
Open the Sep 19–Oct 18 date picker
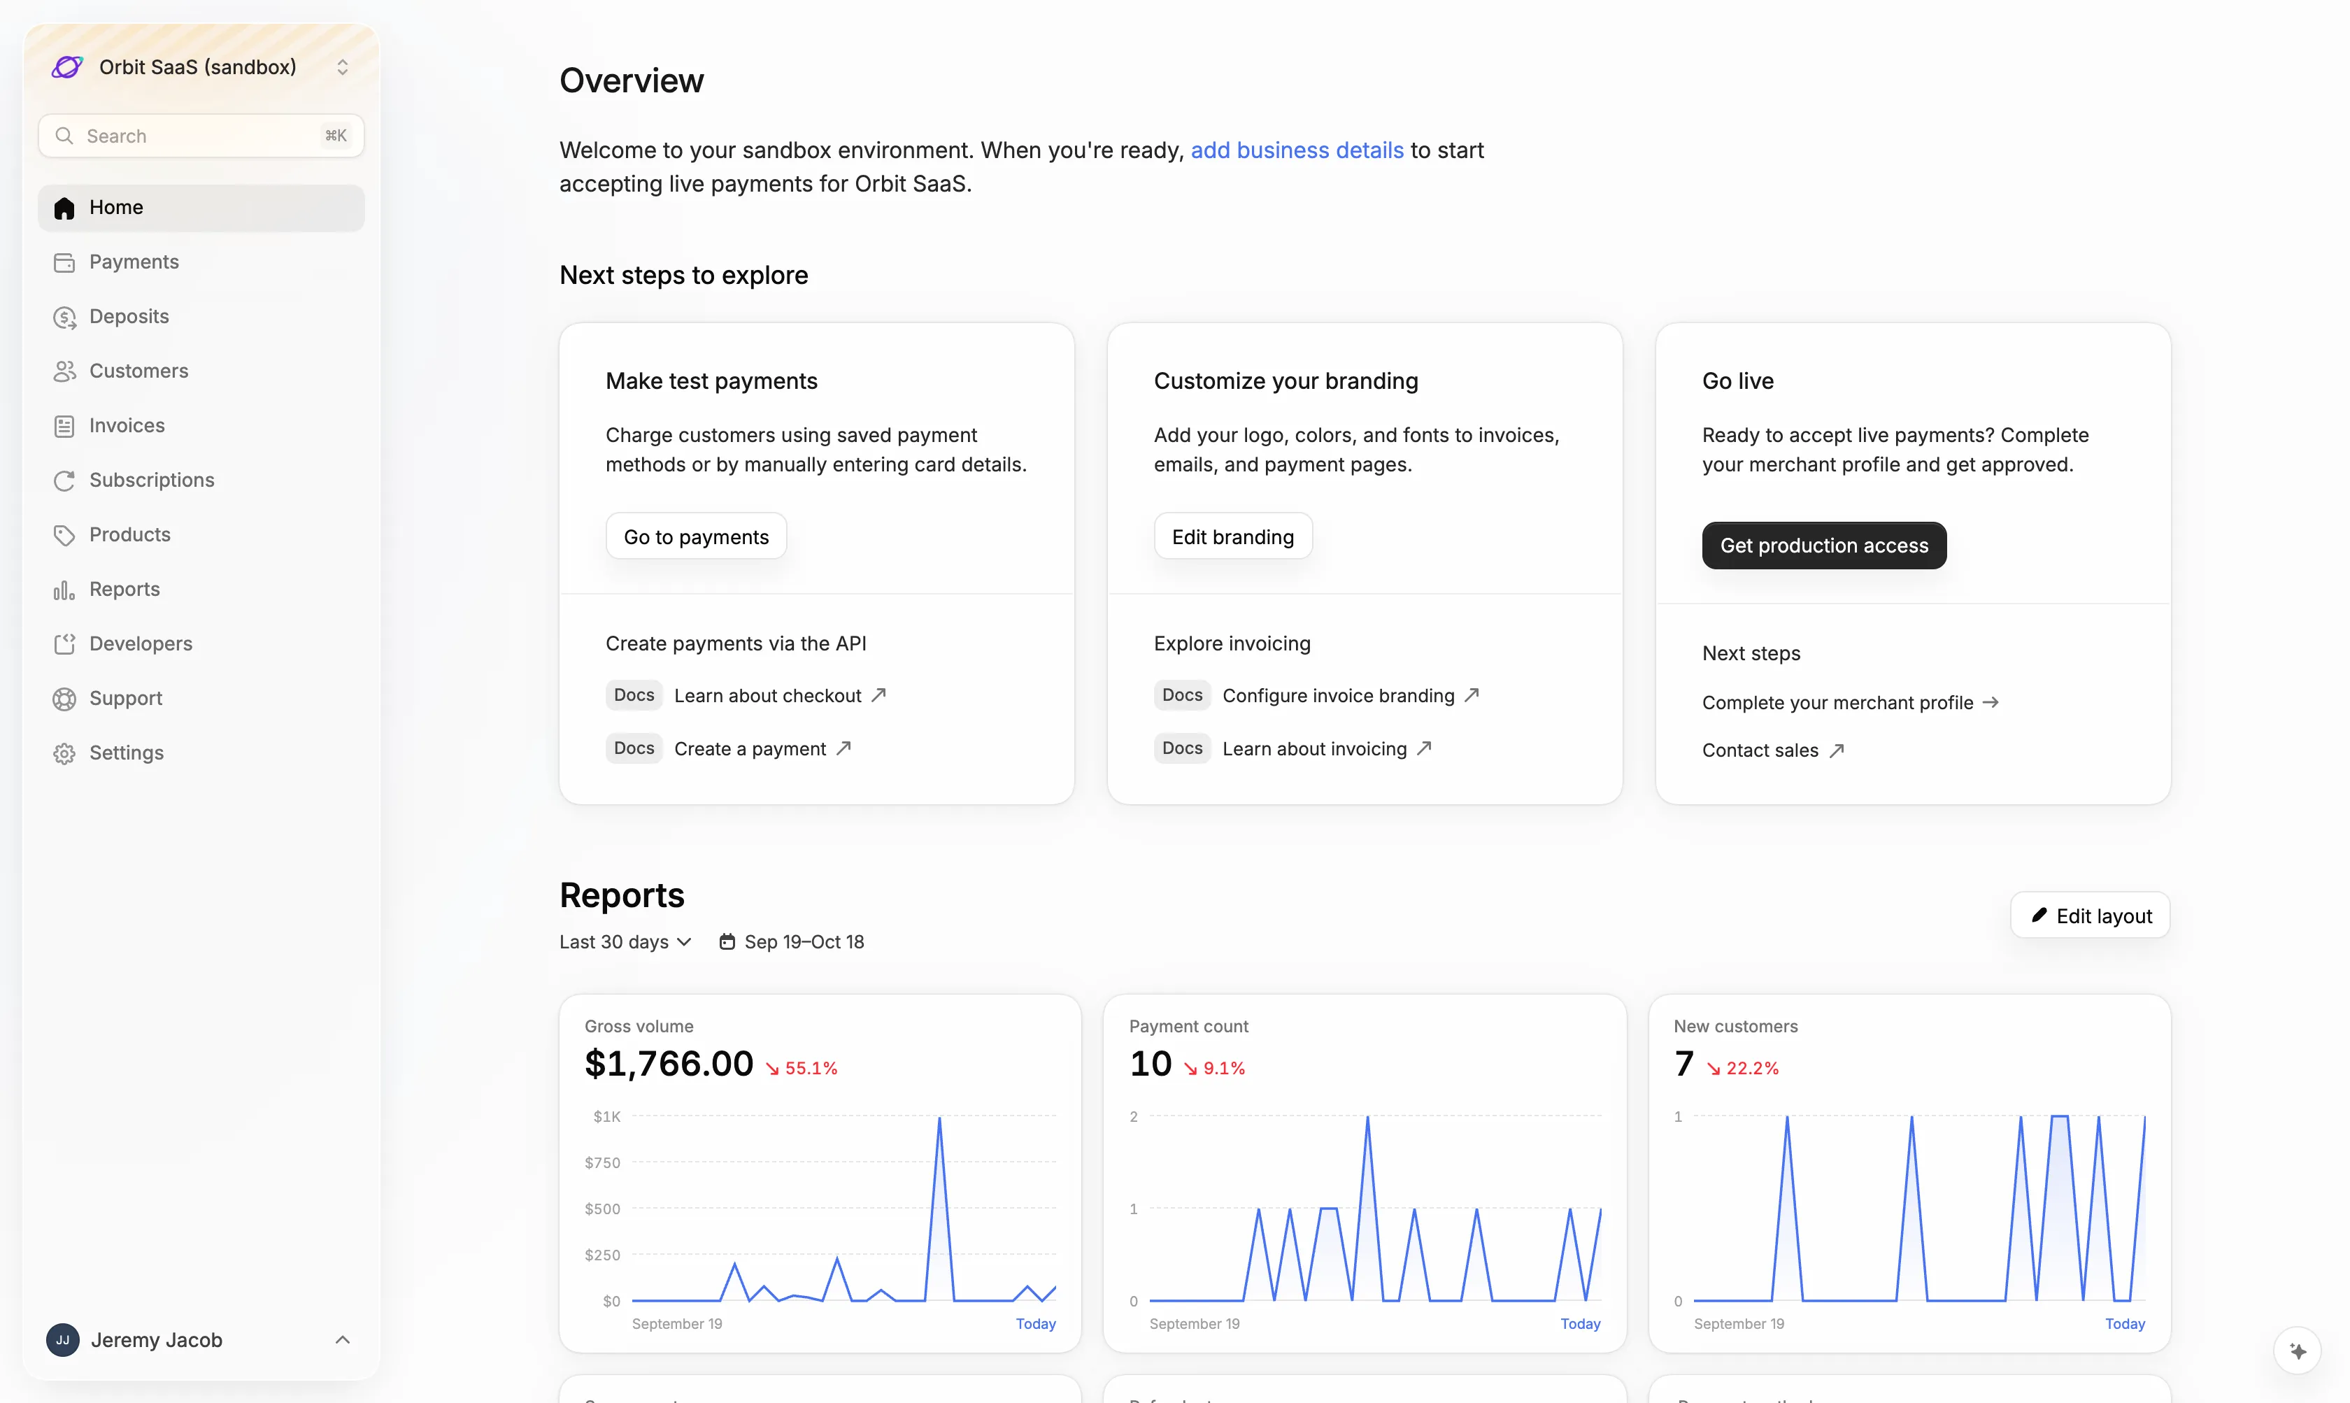[x=792, y=941]
